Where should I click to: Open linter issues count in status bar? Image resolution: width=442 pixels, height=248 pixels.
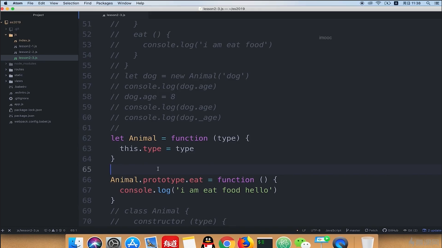point(54,230)
